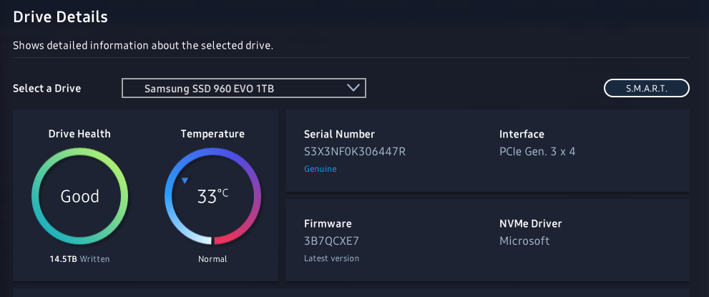Click the Select a Drive label
709x297 pixels.
pos(47,88)
